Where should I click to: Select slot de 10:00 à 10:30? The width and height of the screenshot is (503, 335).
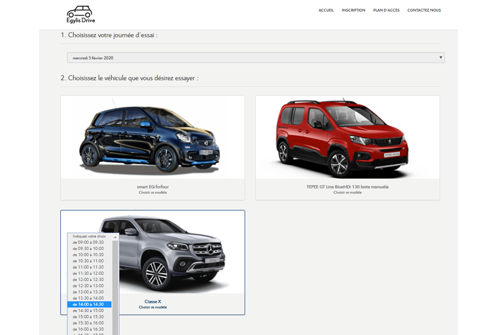[89, 254]
